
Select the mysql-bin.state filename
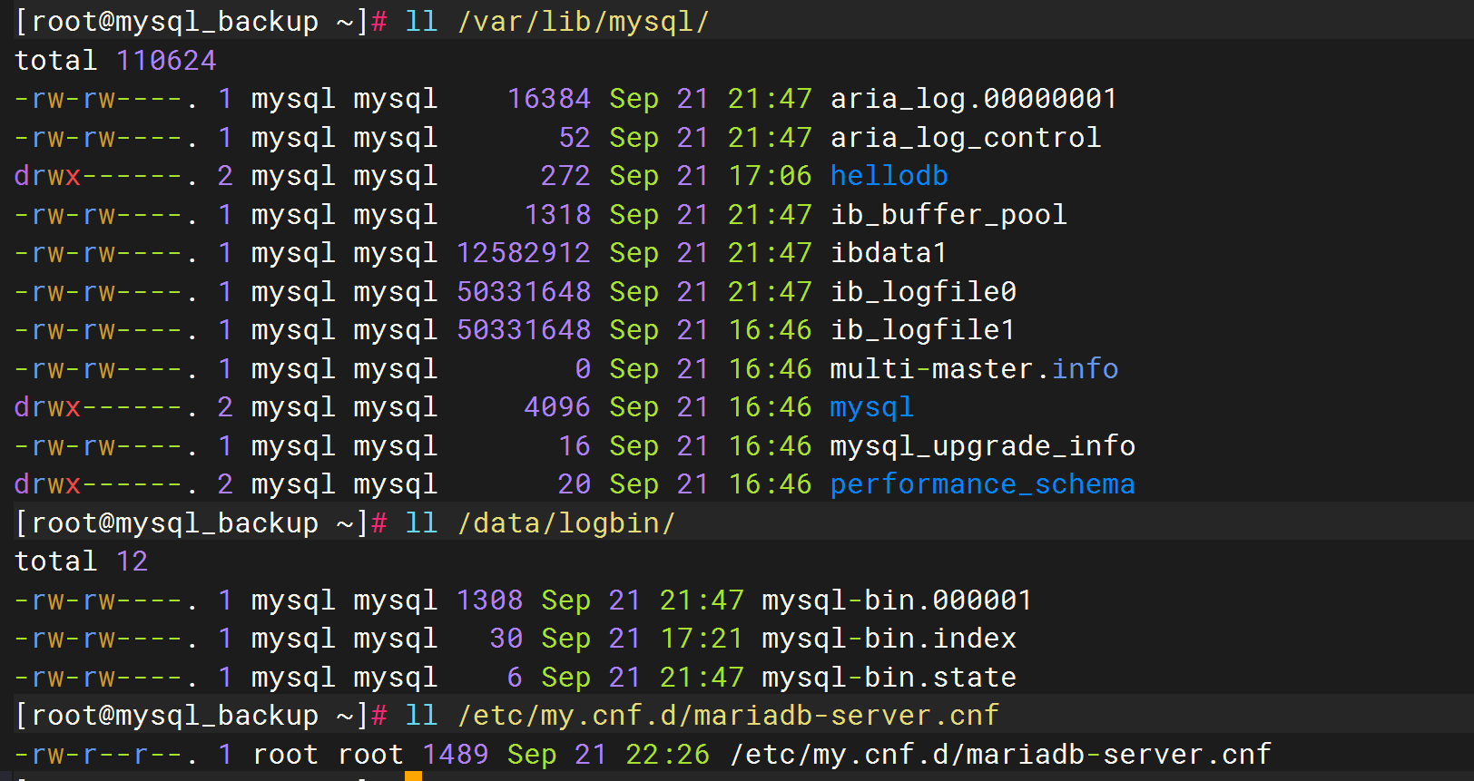pyautogui.click(x=889, y=677)
